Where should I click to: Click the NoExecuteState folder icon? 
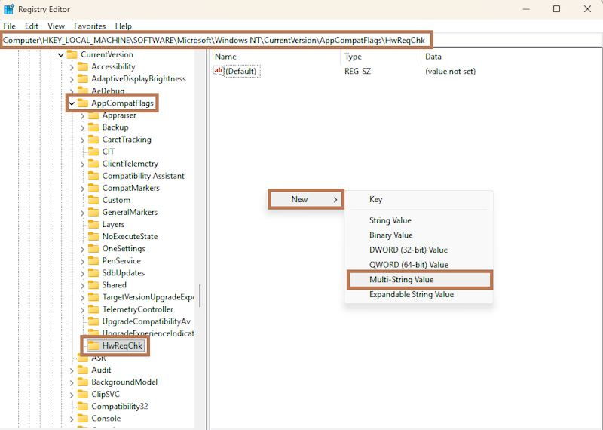point(93,236)
